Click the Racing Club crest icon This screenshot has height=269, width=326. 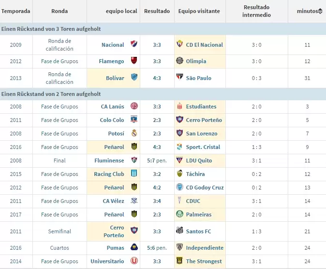[133, 174]
